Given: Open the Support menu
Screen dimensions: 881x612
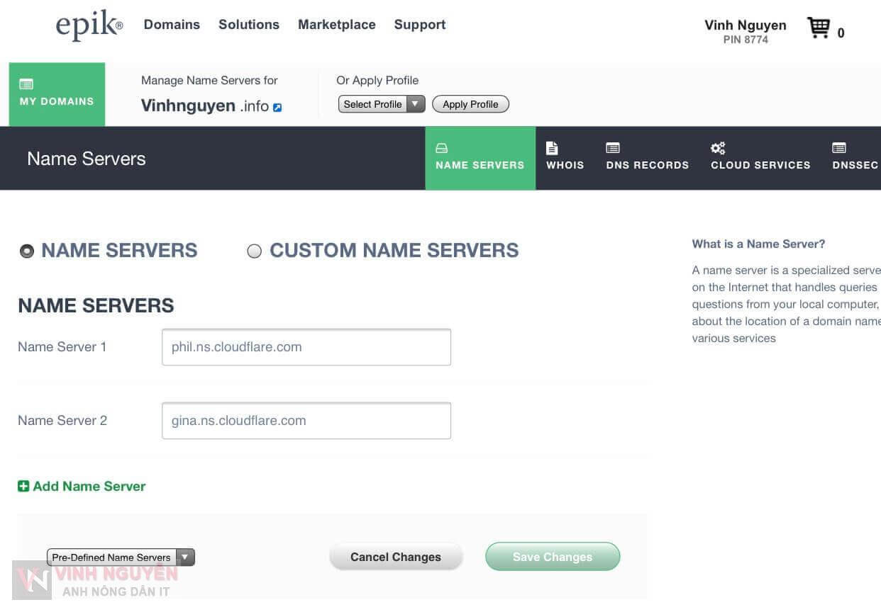Looking at the screenshot, I should tap(420, 25).
